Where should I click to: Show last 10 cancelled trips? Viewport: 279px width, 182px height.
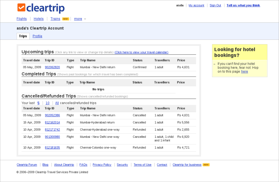(47, 103)
